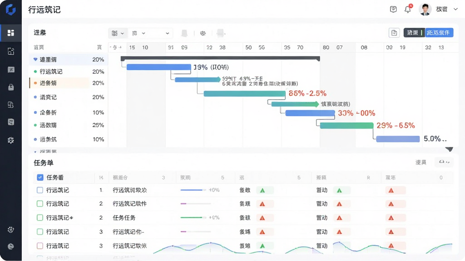Click the "08" column in the timeline header
This screenshot has width=465, height=261.
[x=364, y=47]
